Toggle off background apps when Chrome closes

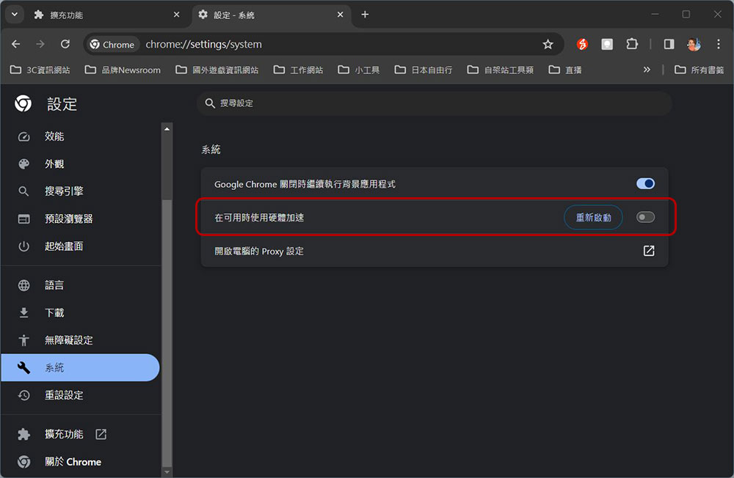point(645,183)
